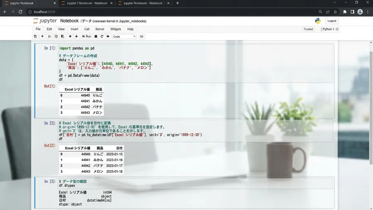
Task: Open the Cell menu
Action: tap(87, 29)
